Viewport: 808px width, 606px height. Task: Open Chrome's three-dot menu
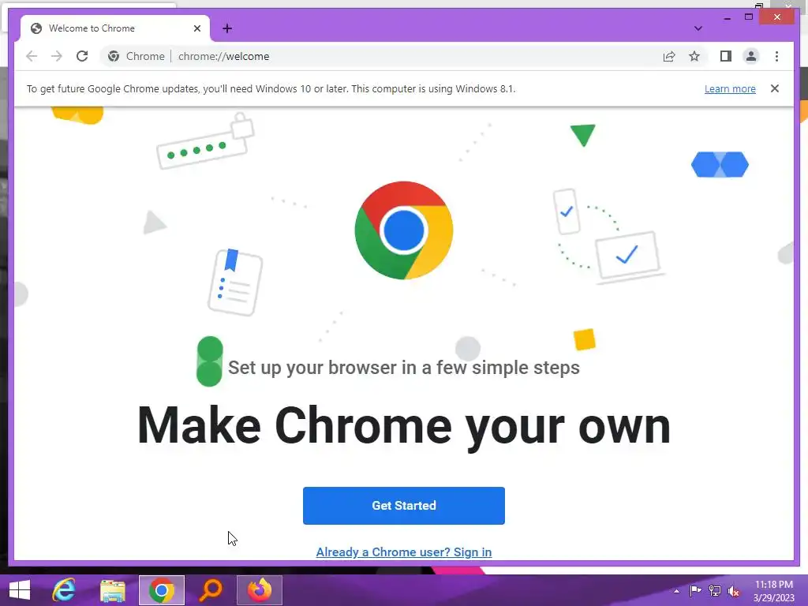coord(776,56)
